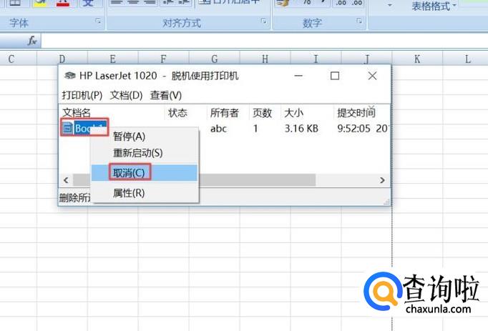Select Excel column C header
Screen dimensions: 488x331
pyautogui.click(x=12, y=59)
